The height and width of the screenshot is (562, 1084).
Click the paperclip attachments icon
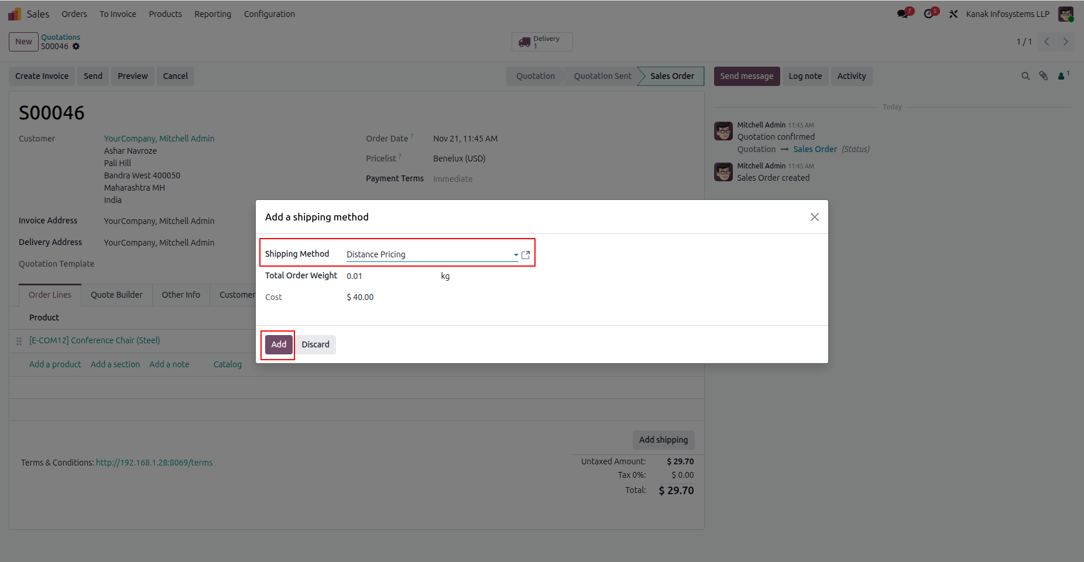click(x=1044, y=76)
